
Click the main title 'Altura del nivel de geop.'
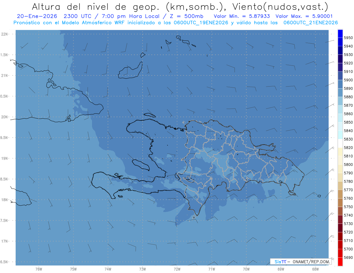(96, 6)
